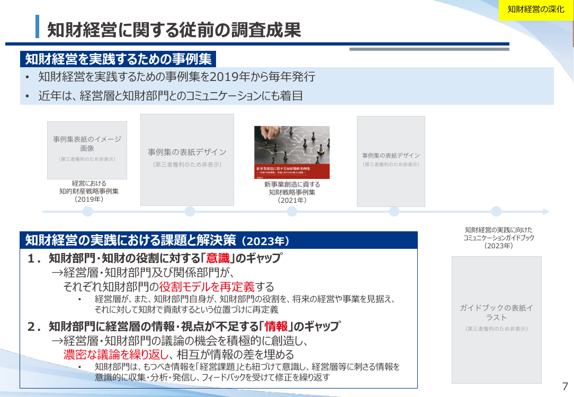The image size is (574, 397).
Task: Click the timeline dot above the 2023年 guidebook caption
Action: (x=496, y=212)
